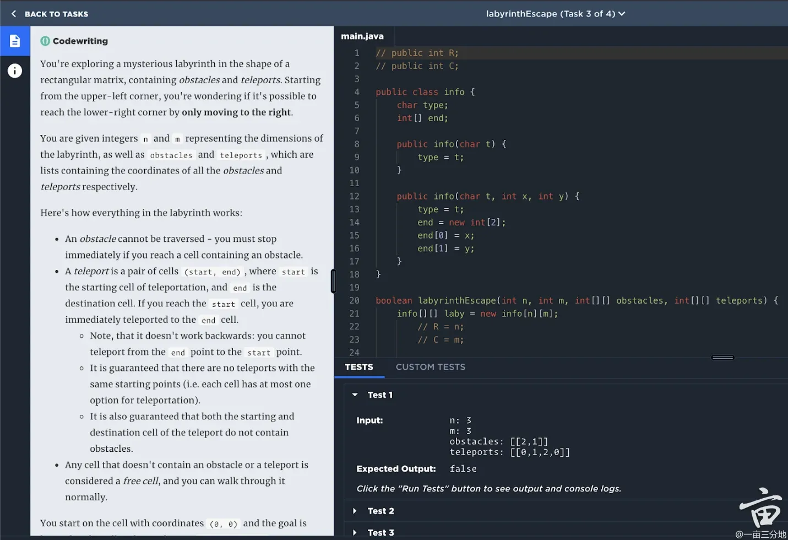Image resolution: width=788 pixels, height=540 pixels.
Task: Switch to the CUSTOM TESTS tab
Action: click(431, 367)
